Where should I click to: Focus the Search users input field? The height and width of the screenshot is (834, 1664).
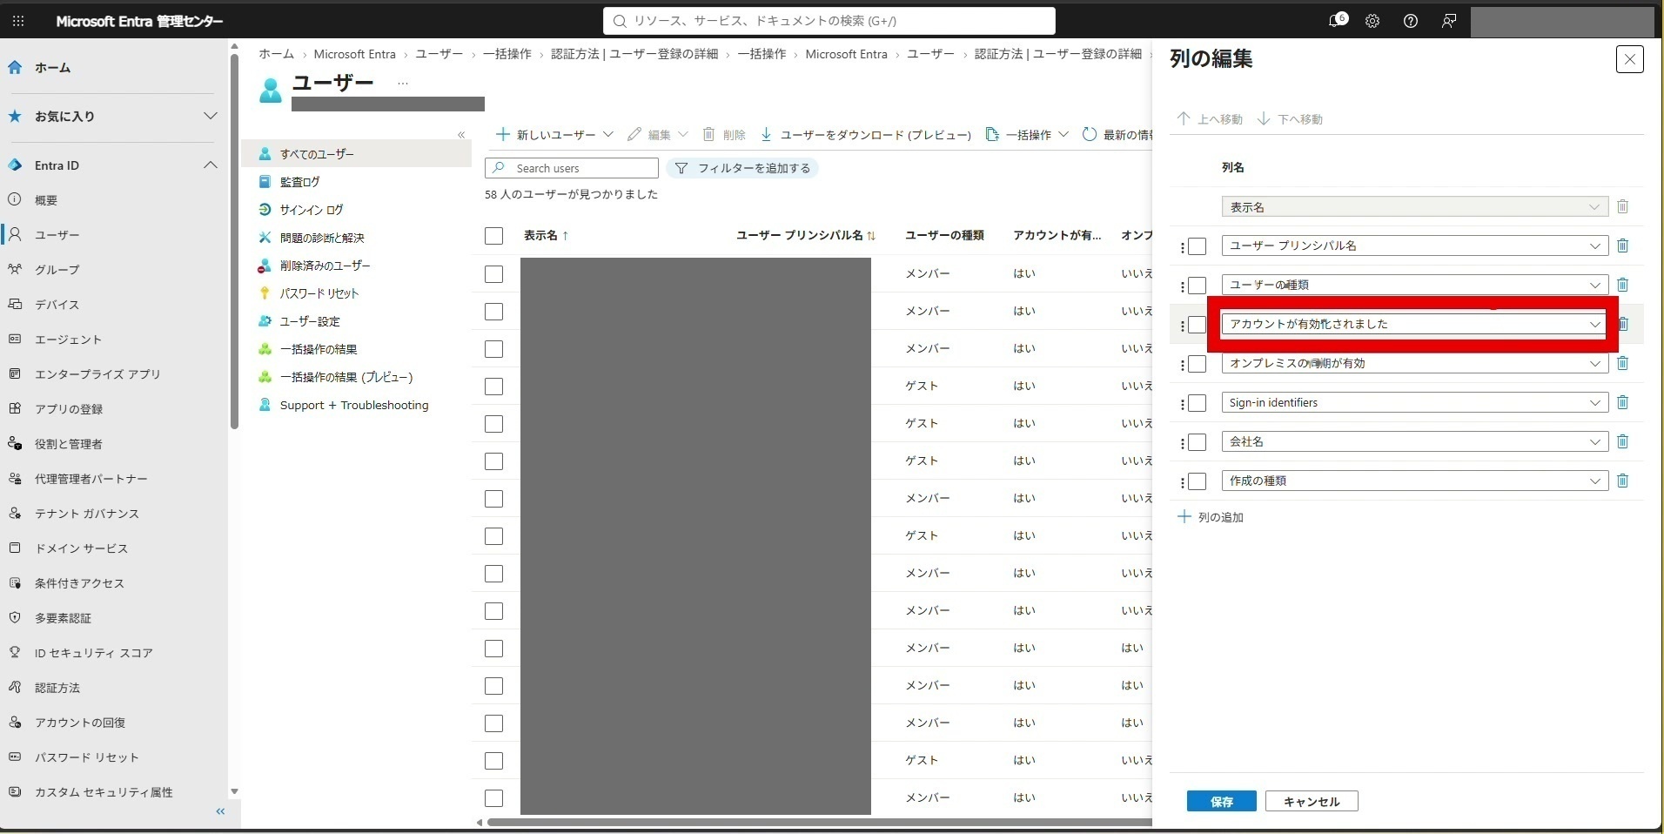pyautogui.click(x=572, y=168)
